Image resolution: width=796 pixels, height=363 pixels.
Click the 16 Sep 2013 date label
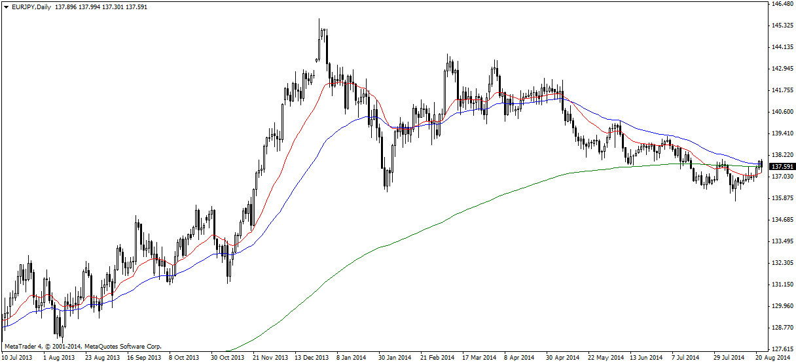tap(143, 358)
